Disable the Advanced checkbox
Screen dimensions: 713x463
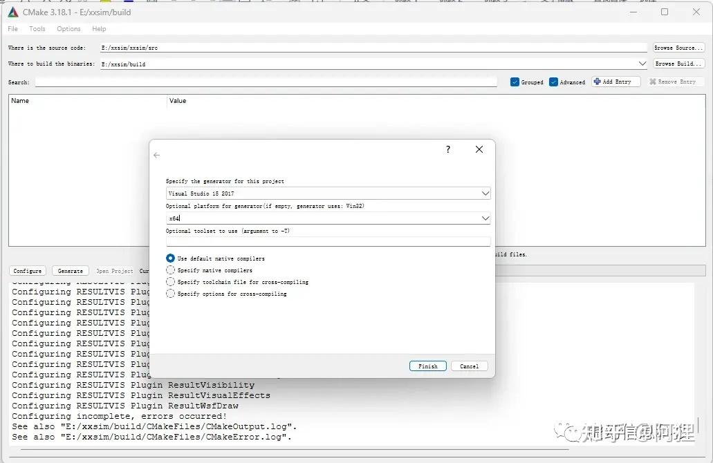pos(552,82)
